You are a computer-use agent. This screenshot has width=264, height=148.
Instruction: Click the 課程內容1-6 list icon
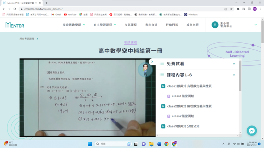point(162,75)
